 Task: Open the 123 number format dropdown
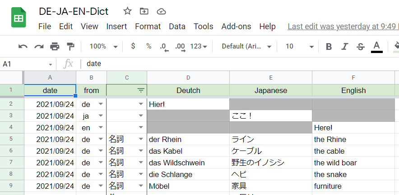199,46
